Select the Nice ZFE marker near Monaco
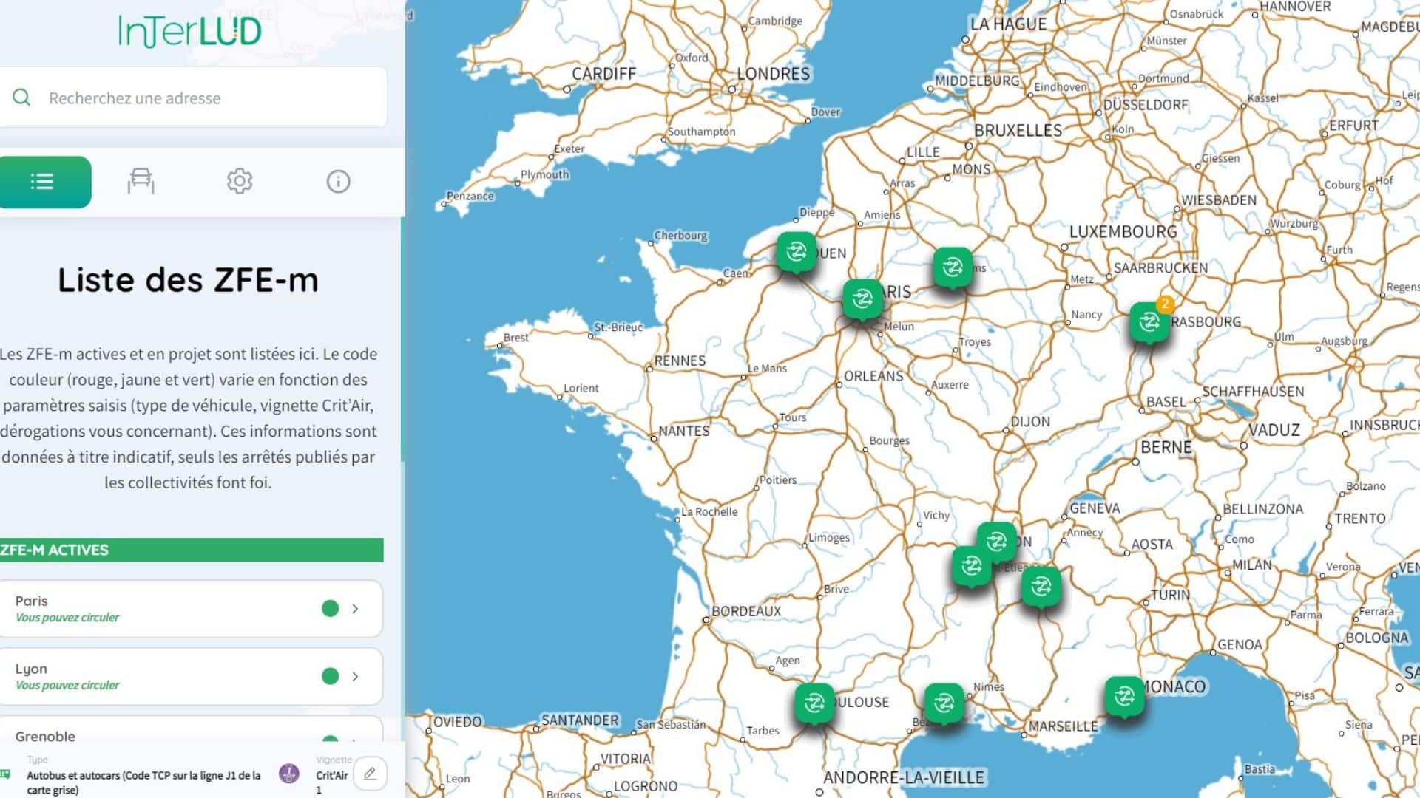The height and width of the screenshot is (798, 1420). (1124, 696)
